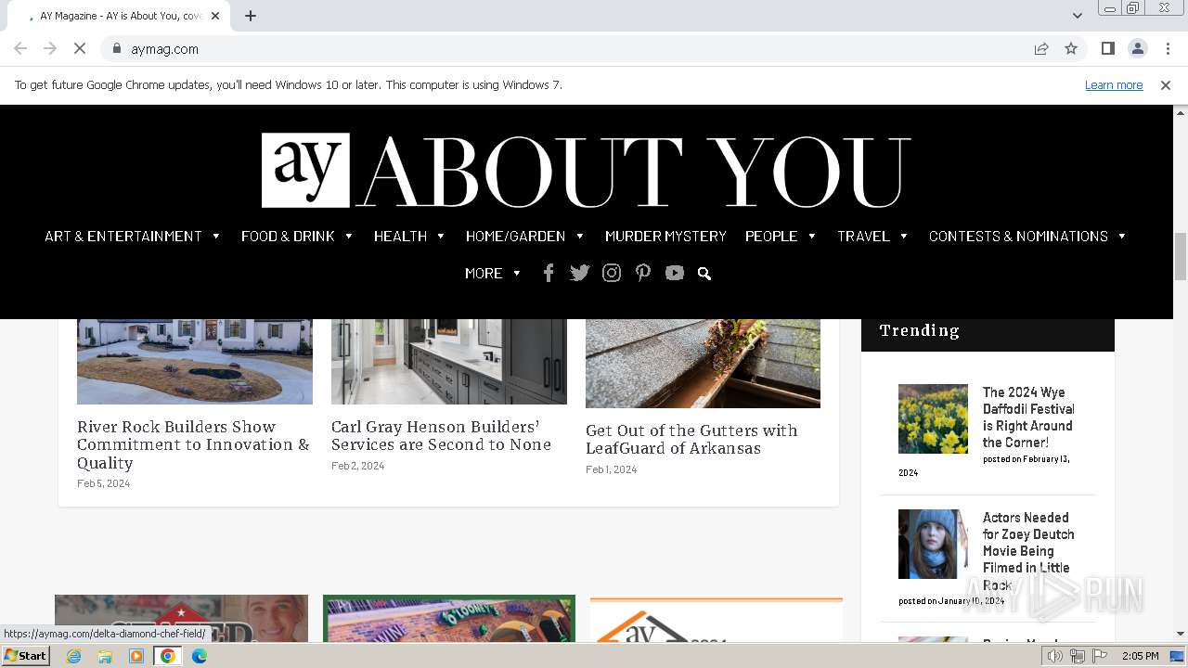
Task: Bookmark this page with the star
Action: (1071, 48)
